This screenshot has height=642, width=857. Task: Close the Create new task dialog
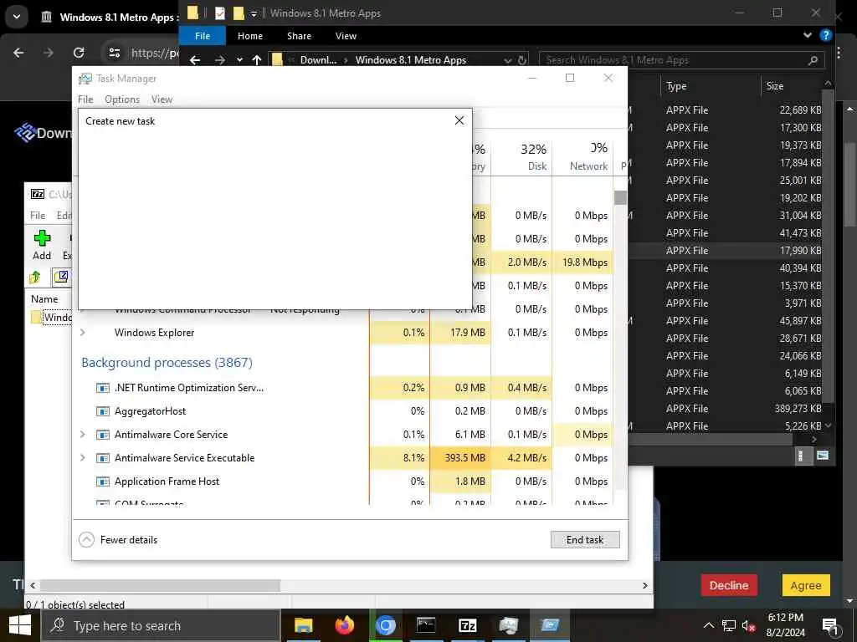459,120
